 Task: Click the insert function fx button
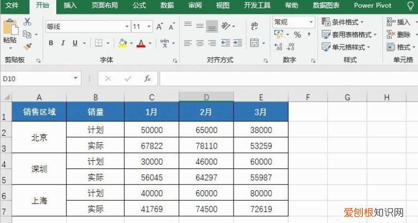pyautogui.click(x=148, y=78)
